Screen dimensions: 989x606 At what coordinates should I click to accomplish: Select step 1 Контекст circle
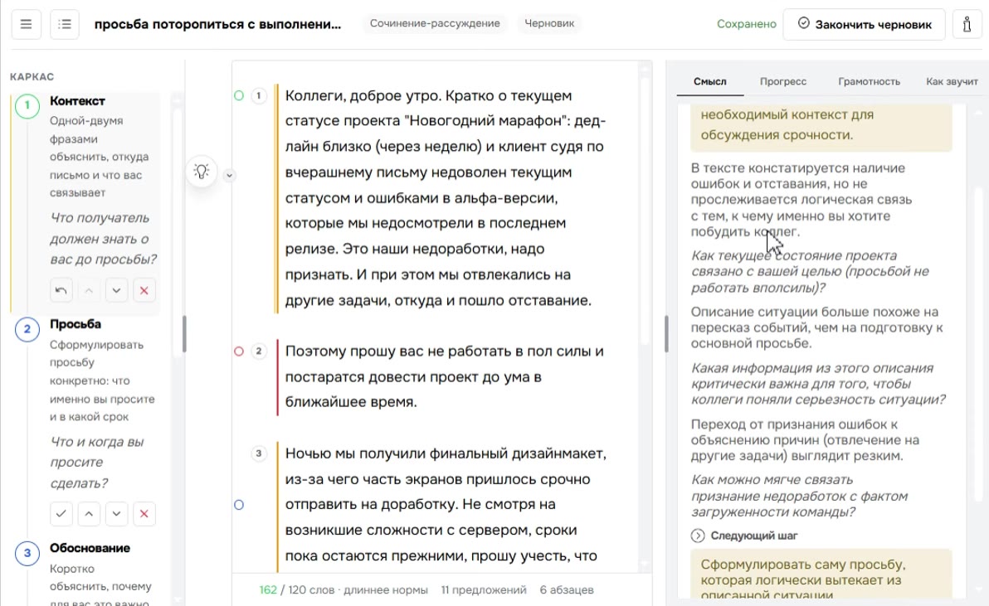(27, 106)
